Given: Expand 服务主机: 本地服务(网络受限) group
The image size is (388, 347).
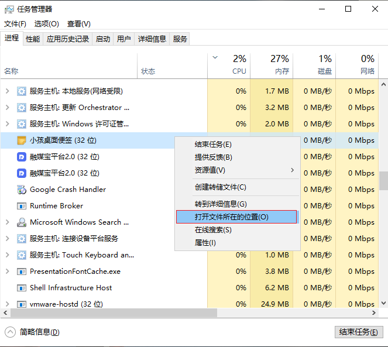Looking at the screenshot, I should (7, 91).
